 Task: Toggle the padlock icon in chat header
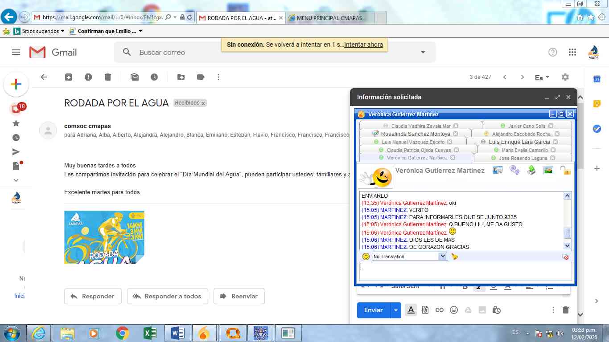tap(565, 170)
